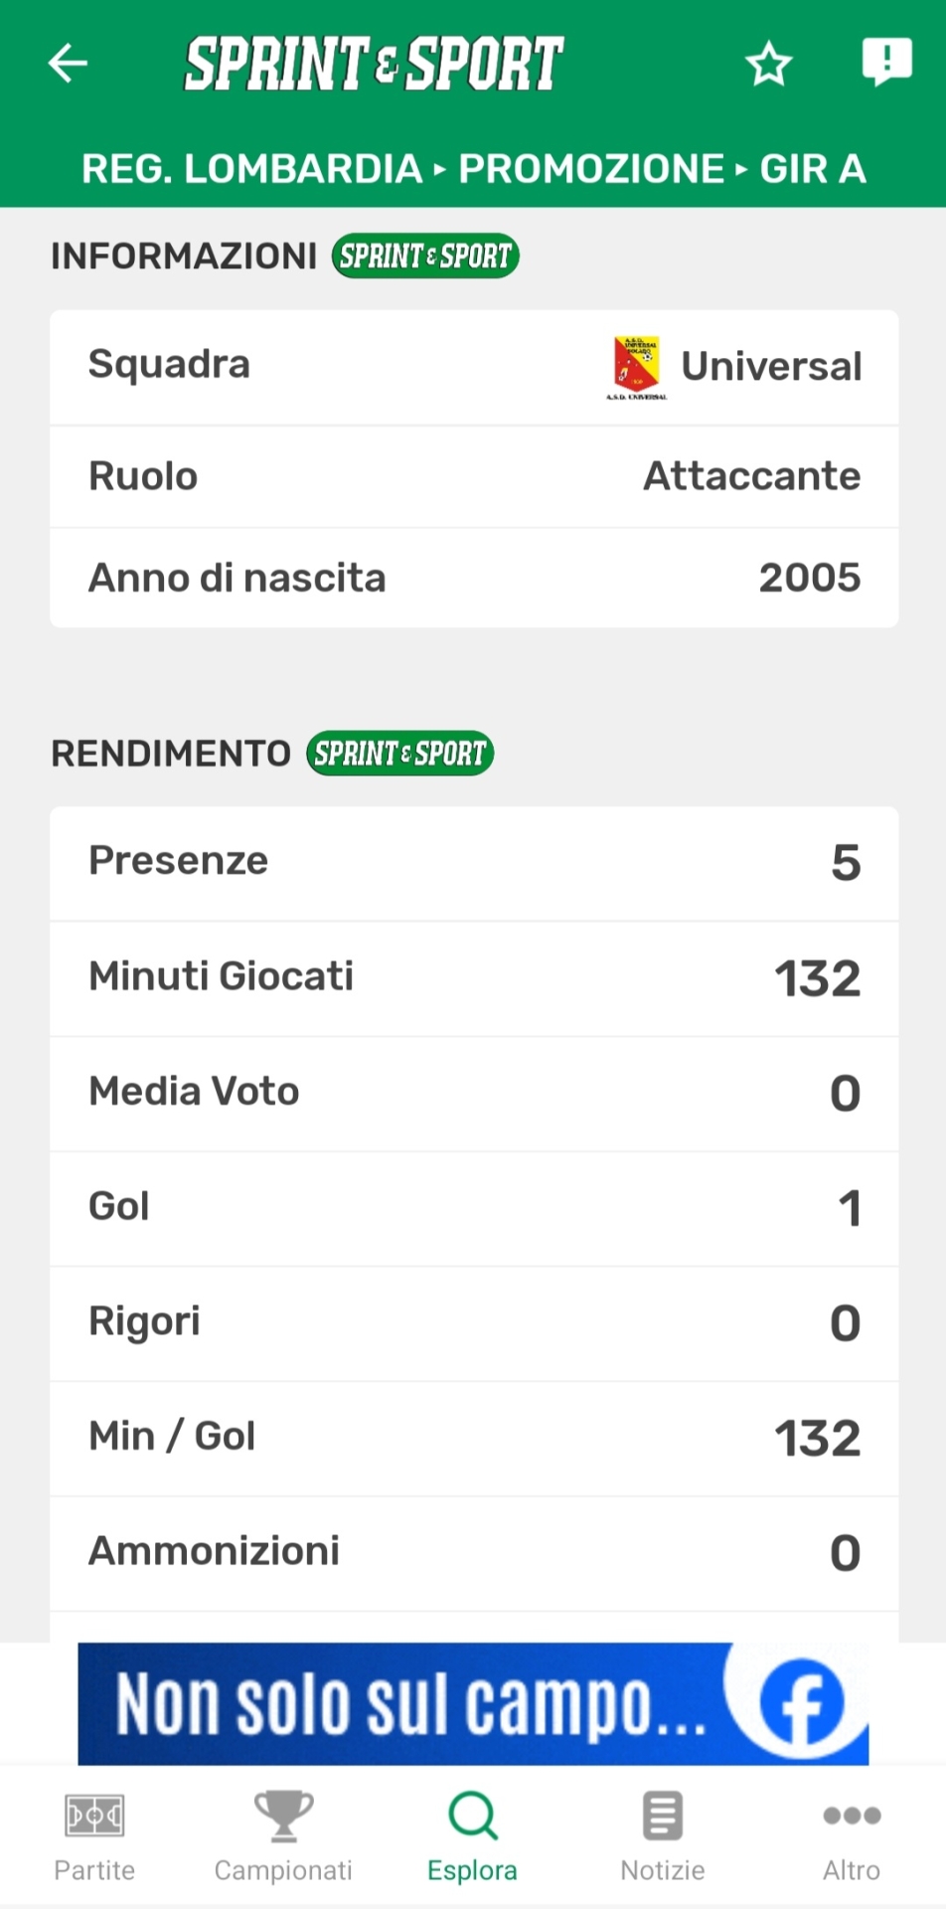The image size is (946, 1909).
Task: Select REG. LOMBARDIA in the breadcrumb
Action: tap(251, 169)
